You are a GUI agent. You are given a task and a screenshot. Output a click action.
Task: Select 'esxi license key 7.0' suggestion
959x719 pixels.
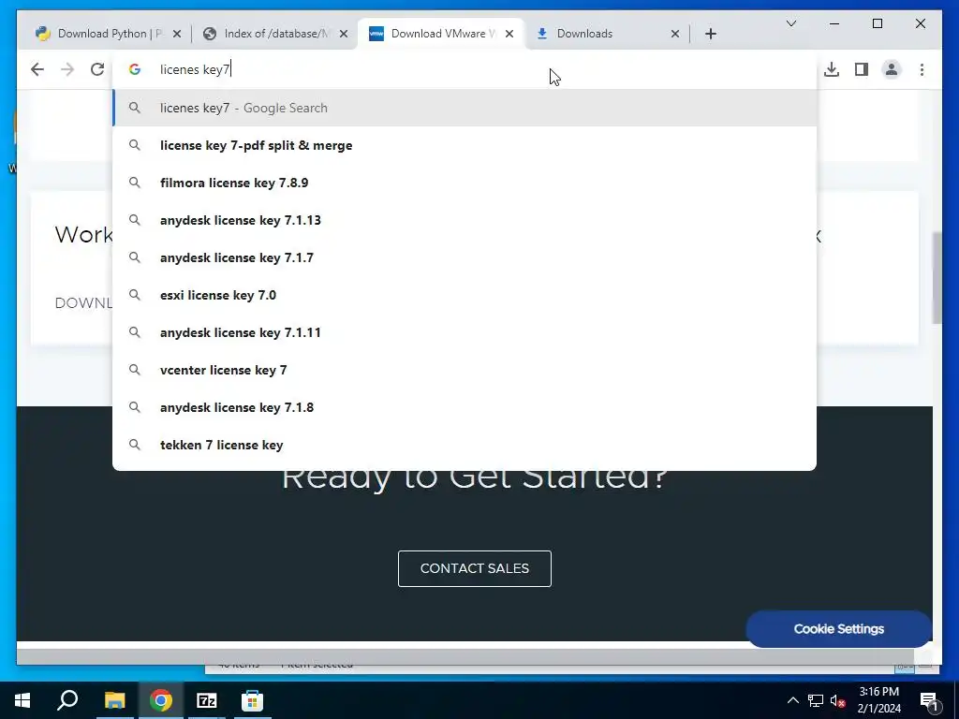coord(465,295)
